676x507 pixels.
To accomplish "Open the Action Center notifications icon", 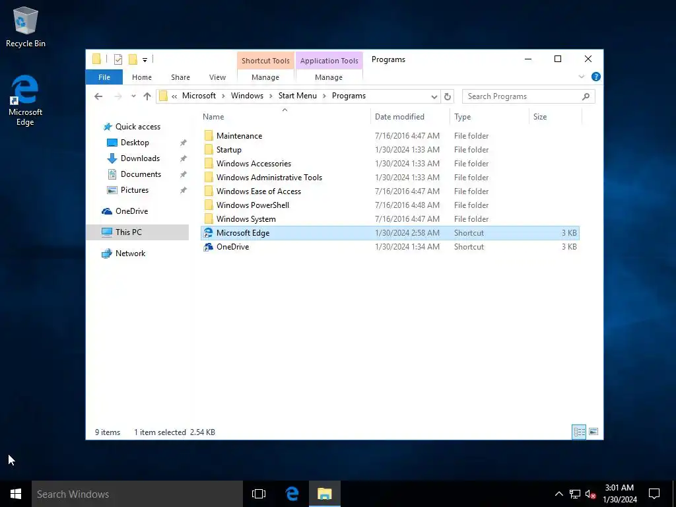I will [654, 494].
